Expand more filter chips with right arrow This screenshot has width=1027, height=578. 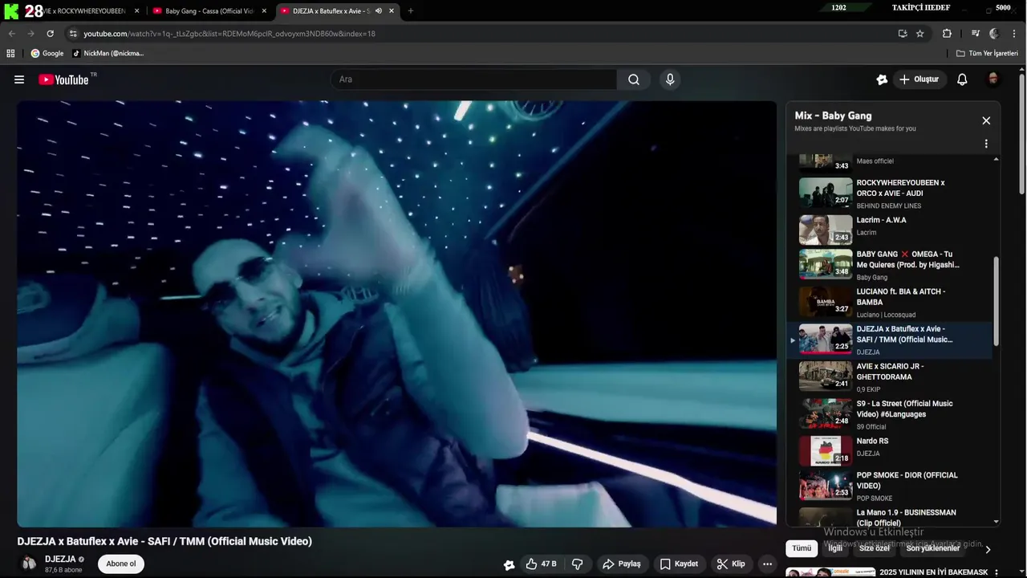tap(988, 549)
